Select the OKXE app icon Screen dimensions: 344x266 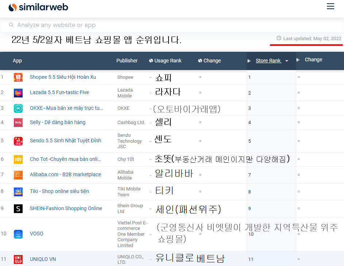(x=18, y=108)
